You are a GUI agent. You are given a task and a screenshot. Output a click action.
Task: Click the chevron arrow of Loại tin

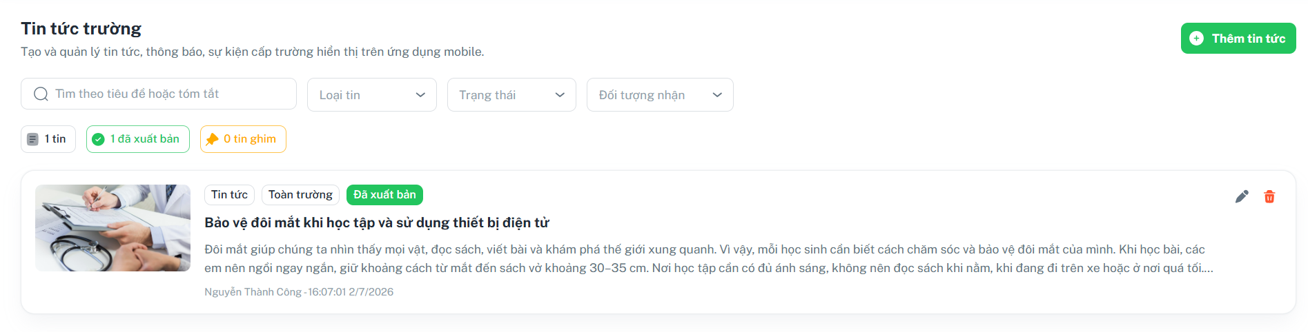pos(420,95)
